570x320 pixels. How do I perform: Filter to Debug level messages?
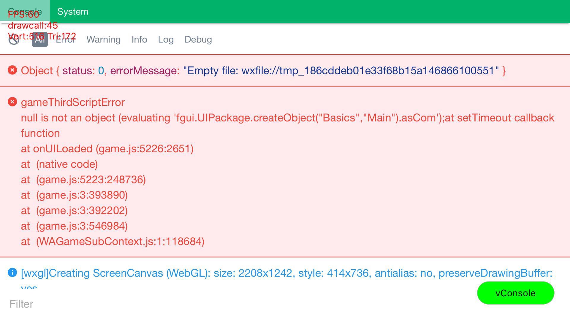tap(198, 40)
